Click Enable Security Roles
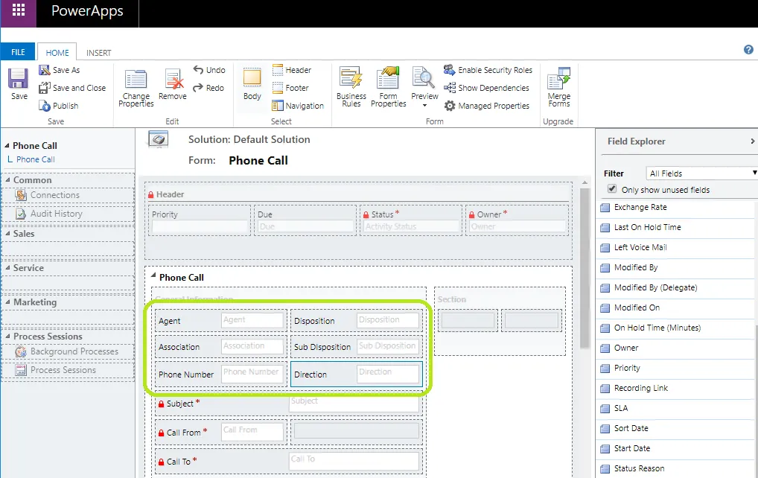Viewport: 758px width, 478px height. (488, 70)
